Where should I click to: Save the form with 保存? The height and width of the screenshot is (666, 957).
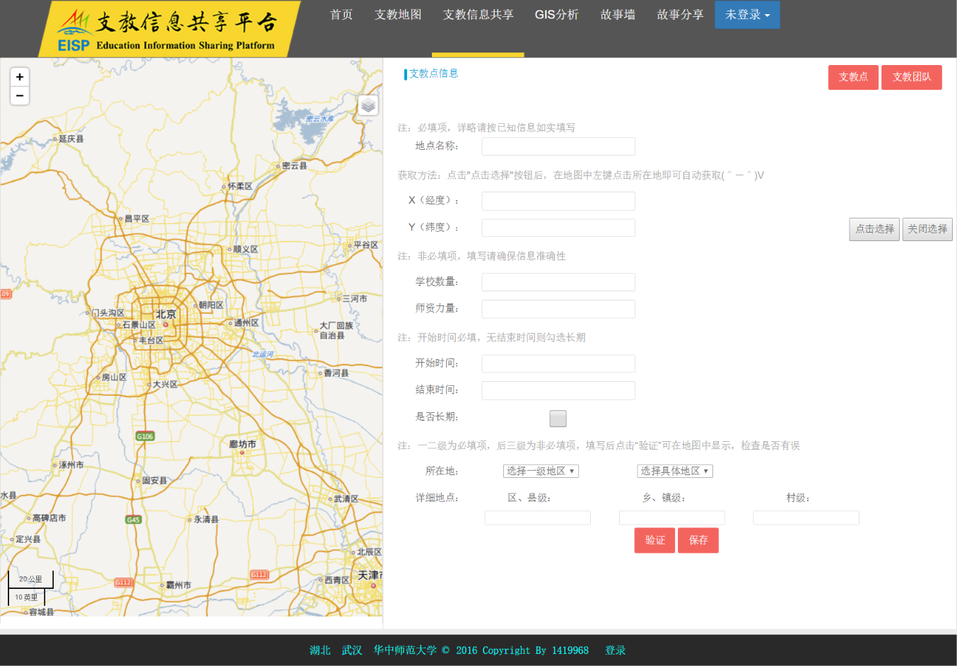pos(698,540)
